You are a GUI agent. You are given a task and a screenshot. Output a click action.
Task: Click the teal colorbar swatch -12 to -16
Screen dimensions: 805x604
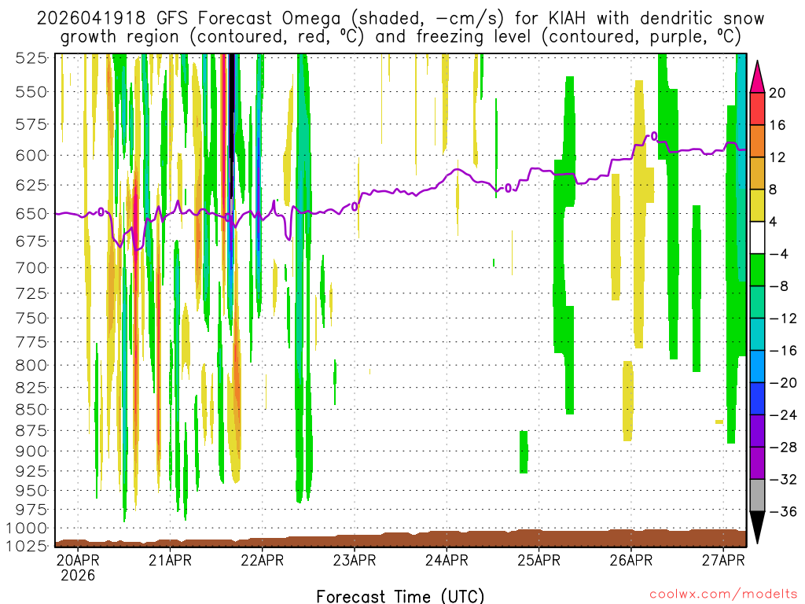[757, 334]
